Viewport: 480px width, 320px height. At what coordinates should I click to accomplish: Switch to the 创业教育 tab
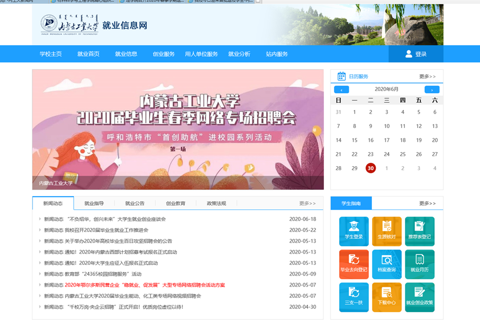(176, 203)
